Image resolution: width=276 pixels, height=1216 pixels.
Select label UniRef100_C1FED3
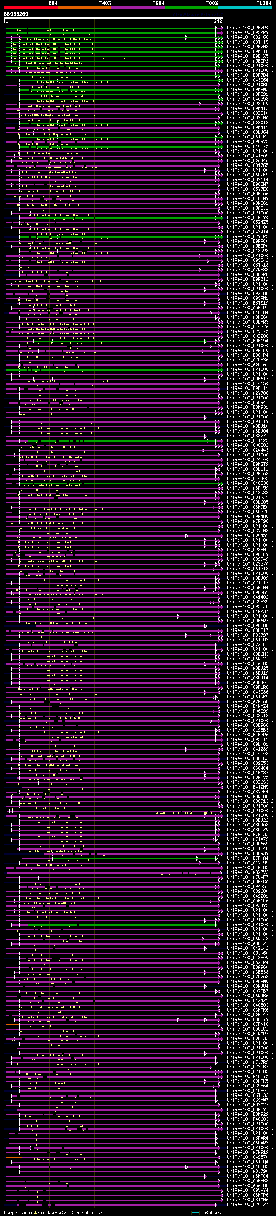coord(248,1166)
